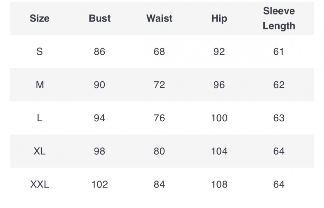Click the Size column header
Screen dimensions: 324x208
tap(40, 18)
